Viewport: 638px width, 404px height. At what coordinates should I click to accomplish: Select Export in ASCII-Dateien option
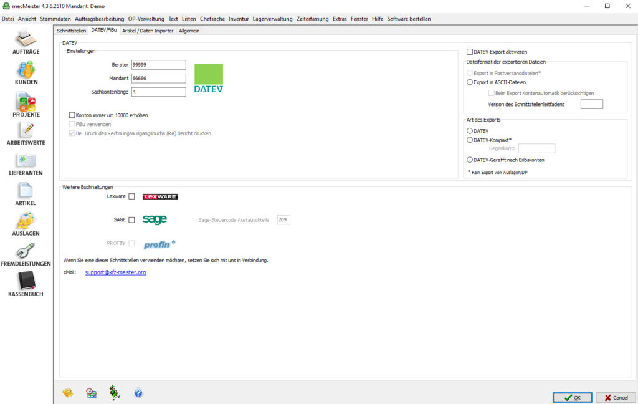click(x=470, y=82)
